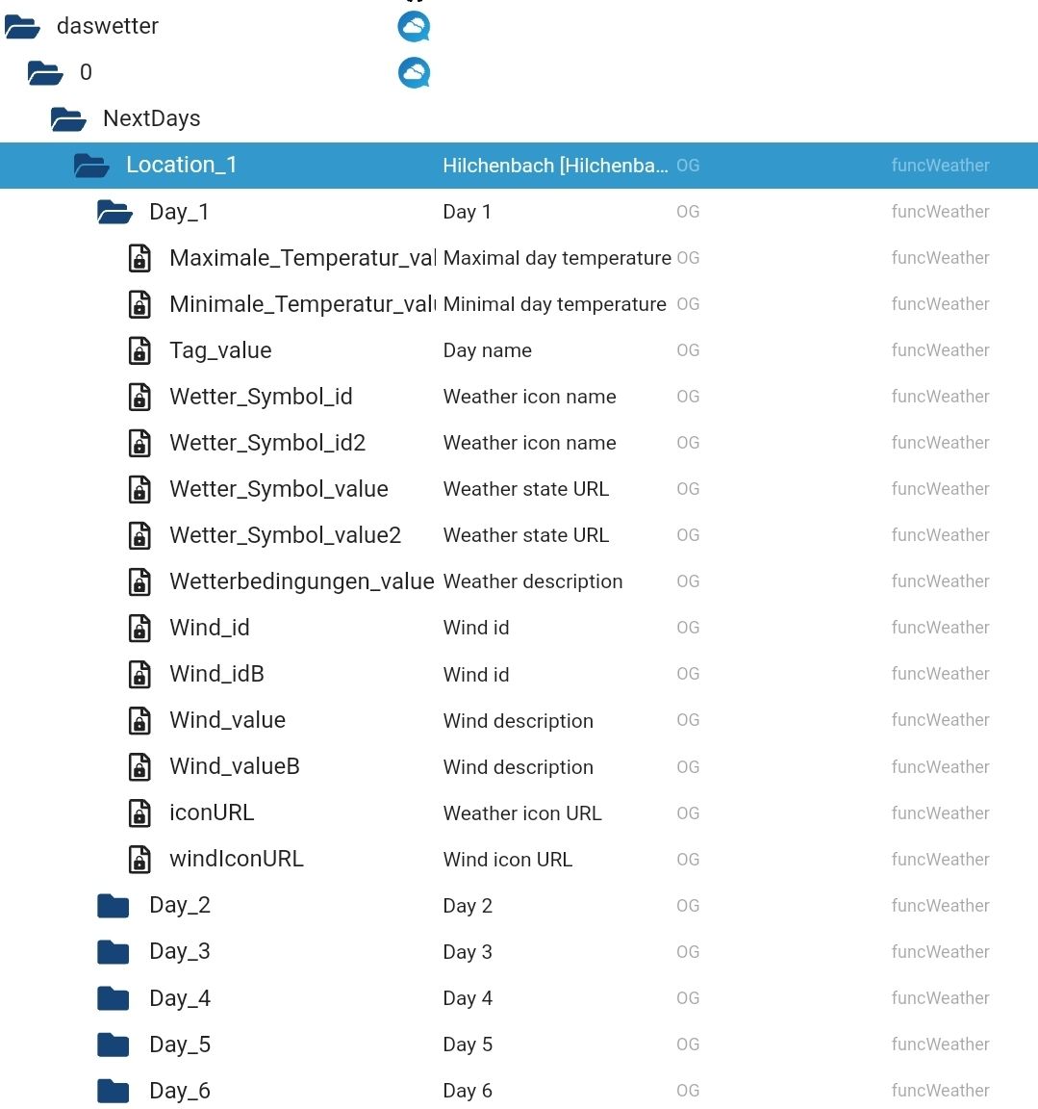Select the Maximale_Temperatur_value state
Viewport: 1038px width, 1109px height.
[302, 258]
